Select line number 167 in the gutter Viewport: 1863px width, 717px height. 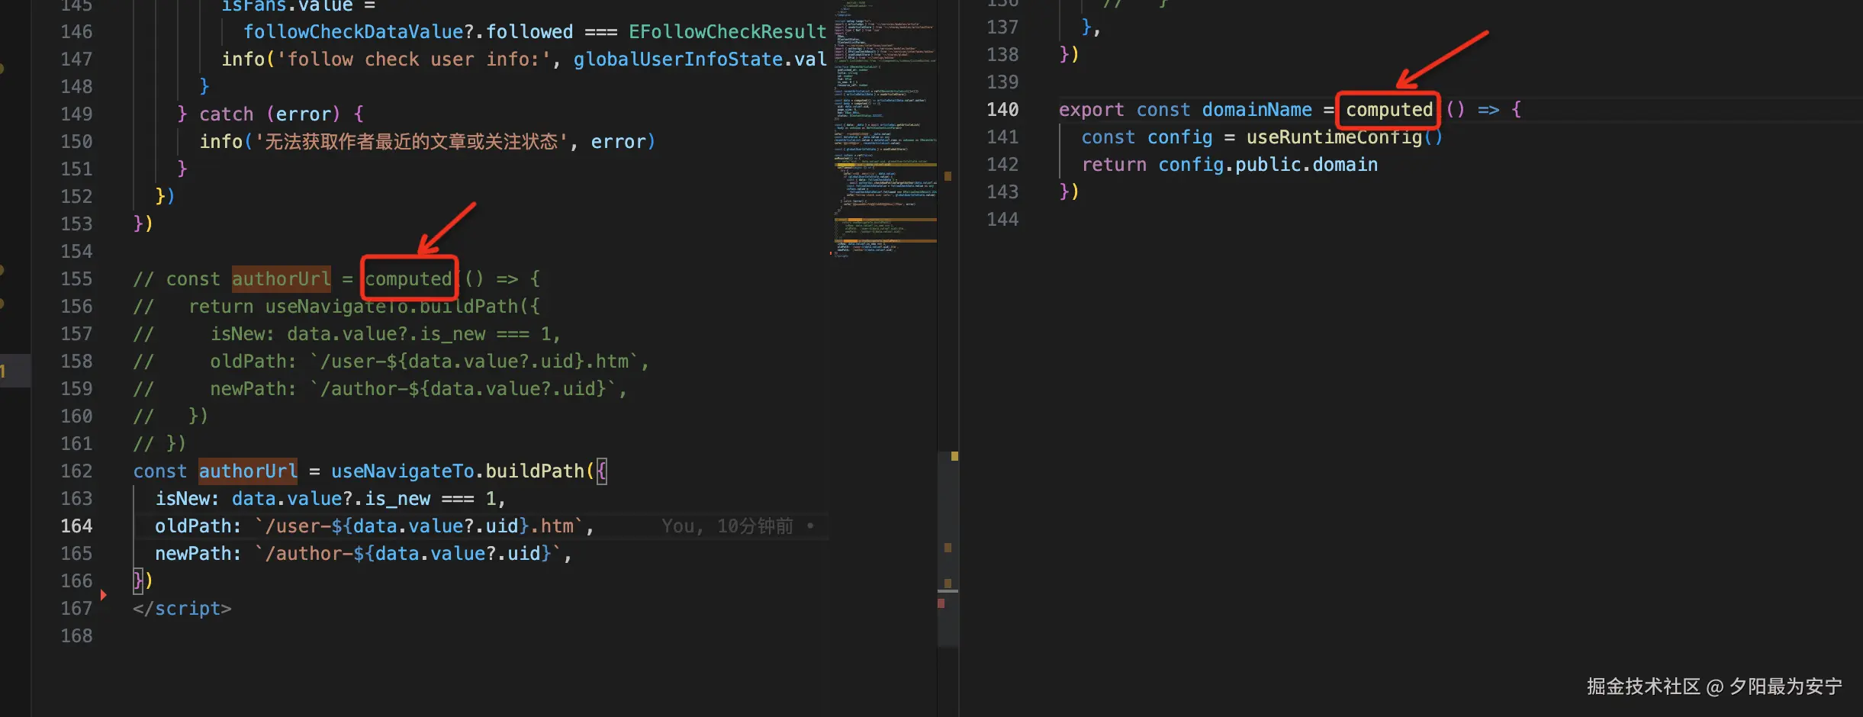click(76, 609)
